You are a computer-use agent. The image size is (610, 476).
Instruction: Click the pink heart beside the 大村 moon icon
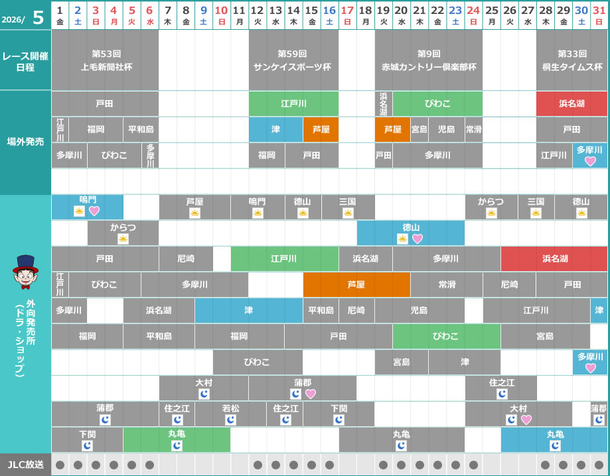click(x=526, y=420)
